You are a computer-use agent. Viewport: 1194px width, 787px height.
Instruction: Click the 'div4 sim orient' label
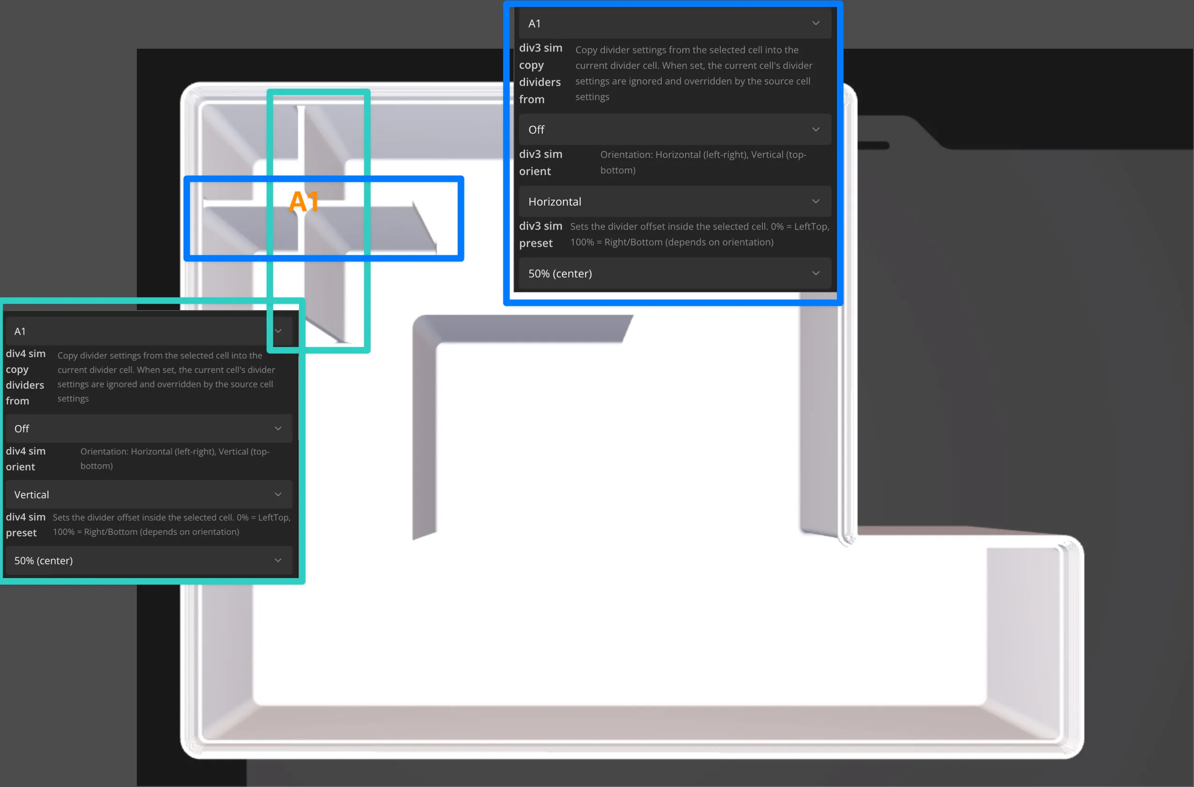(x=26, y=459)
